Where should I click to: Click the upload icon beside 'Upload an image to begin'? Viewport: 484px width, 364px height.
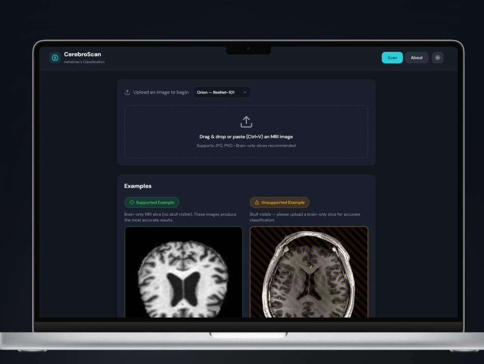click(127, 93)
